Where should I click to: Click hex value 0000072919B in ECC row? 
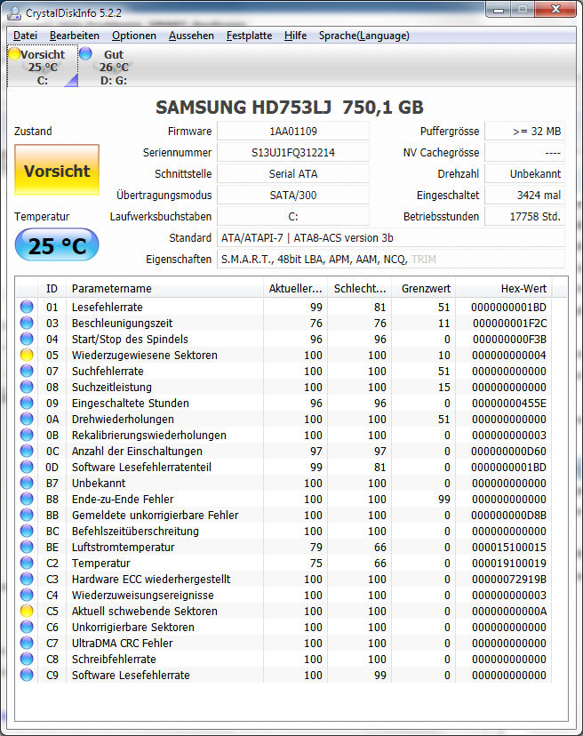point(509,580)
